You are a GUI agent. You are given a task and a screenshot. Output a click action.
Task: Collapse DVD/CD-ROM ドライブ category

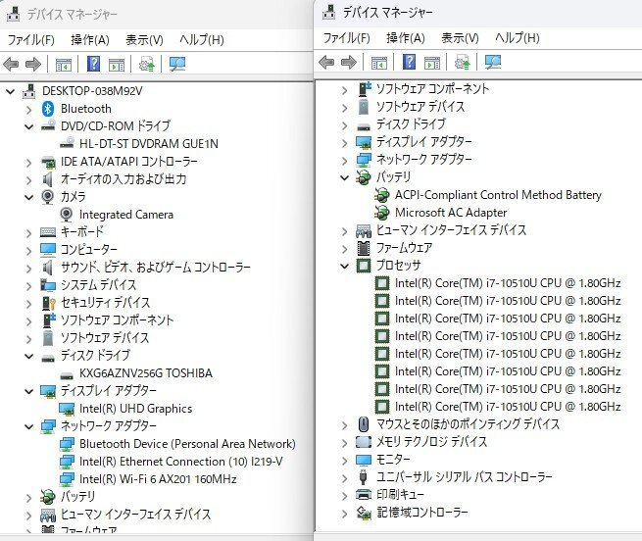28,127
